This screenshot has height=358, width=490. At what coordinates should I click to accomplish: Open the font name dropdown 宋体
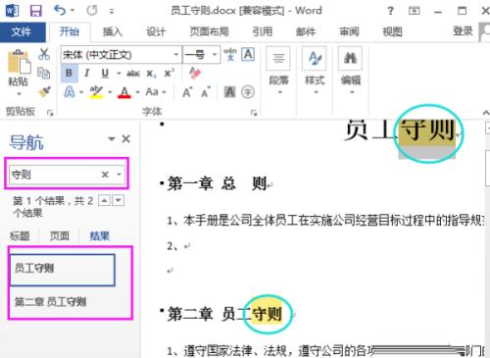pos(121,54)
